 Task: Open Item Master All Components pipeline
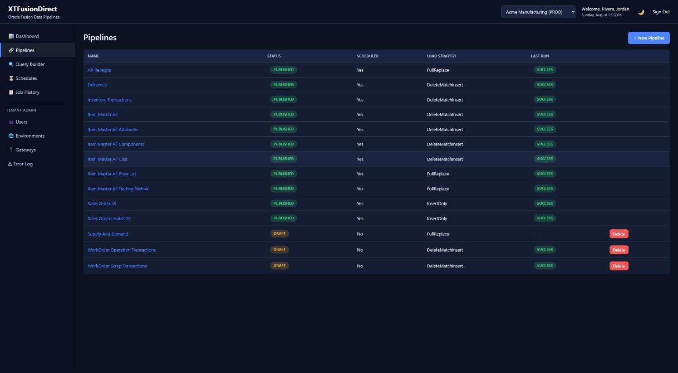tap(116, 144)
